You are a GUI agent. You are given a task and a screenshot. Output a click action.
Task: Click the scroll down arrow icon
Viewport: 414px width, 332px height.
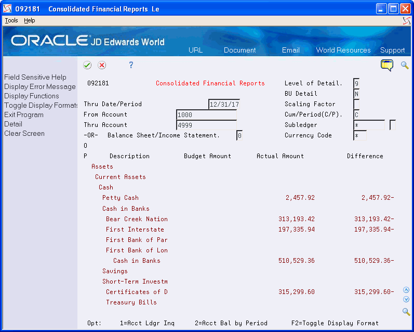tap(406, 299)
